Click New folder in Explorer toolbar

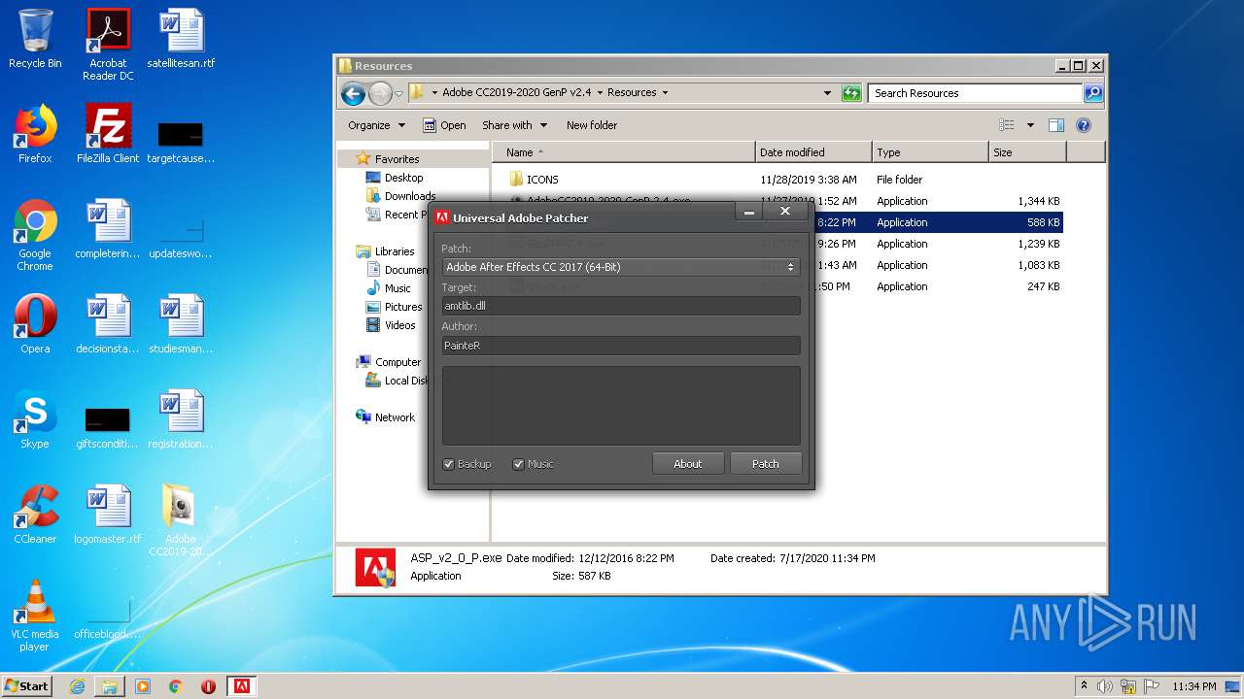[592, 125]
